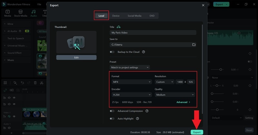The height and width of the screenshot is (135, 258).
Task: Click the plus icon below Audio 1 track
Action: pyautogui.click(x=11, y=133)
